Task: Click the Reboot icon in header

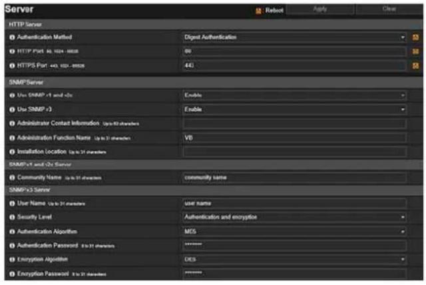Action: (x=258, y=11)
